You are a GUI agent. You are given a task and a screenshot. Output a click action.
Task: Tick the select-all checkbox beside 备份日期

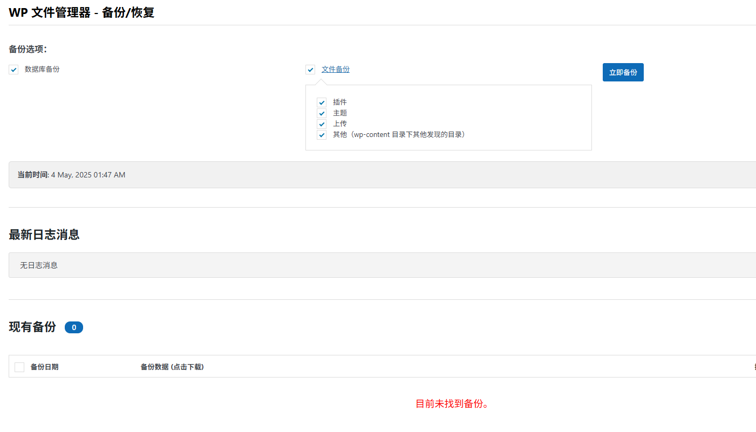19,367
